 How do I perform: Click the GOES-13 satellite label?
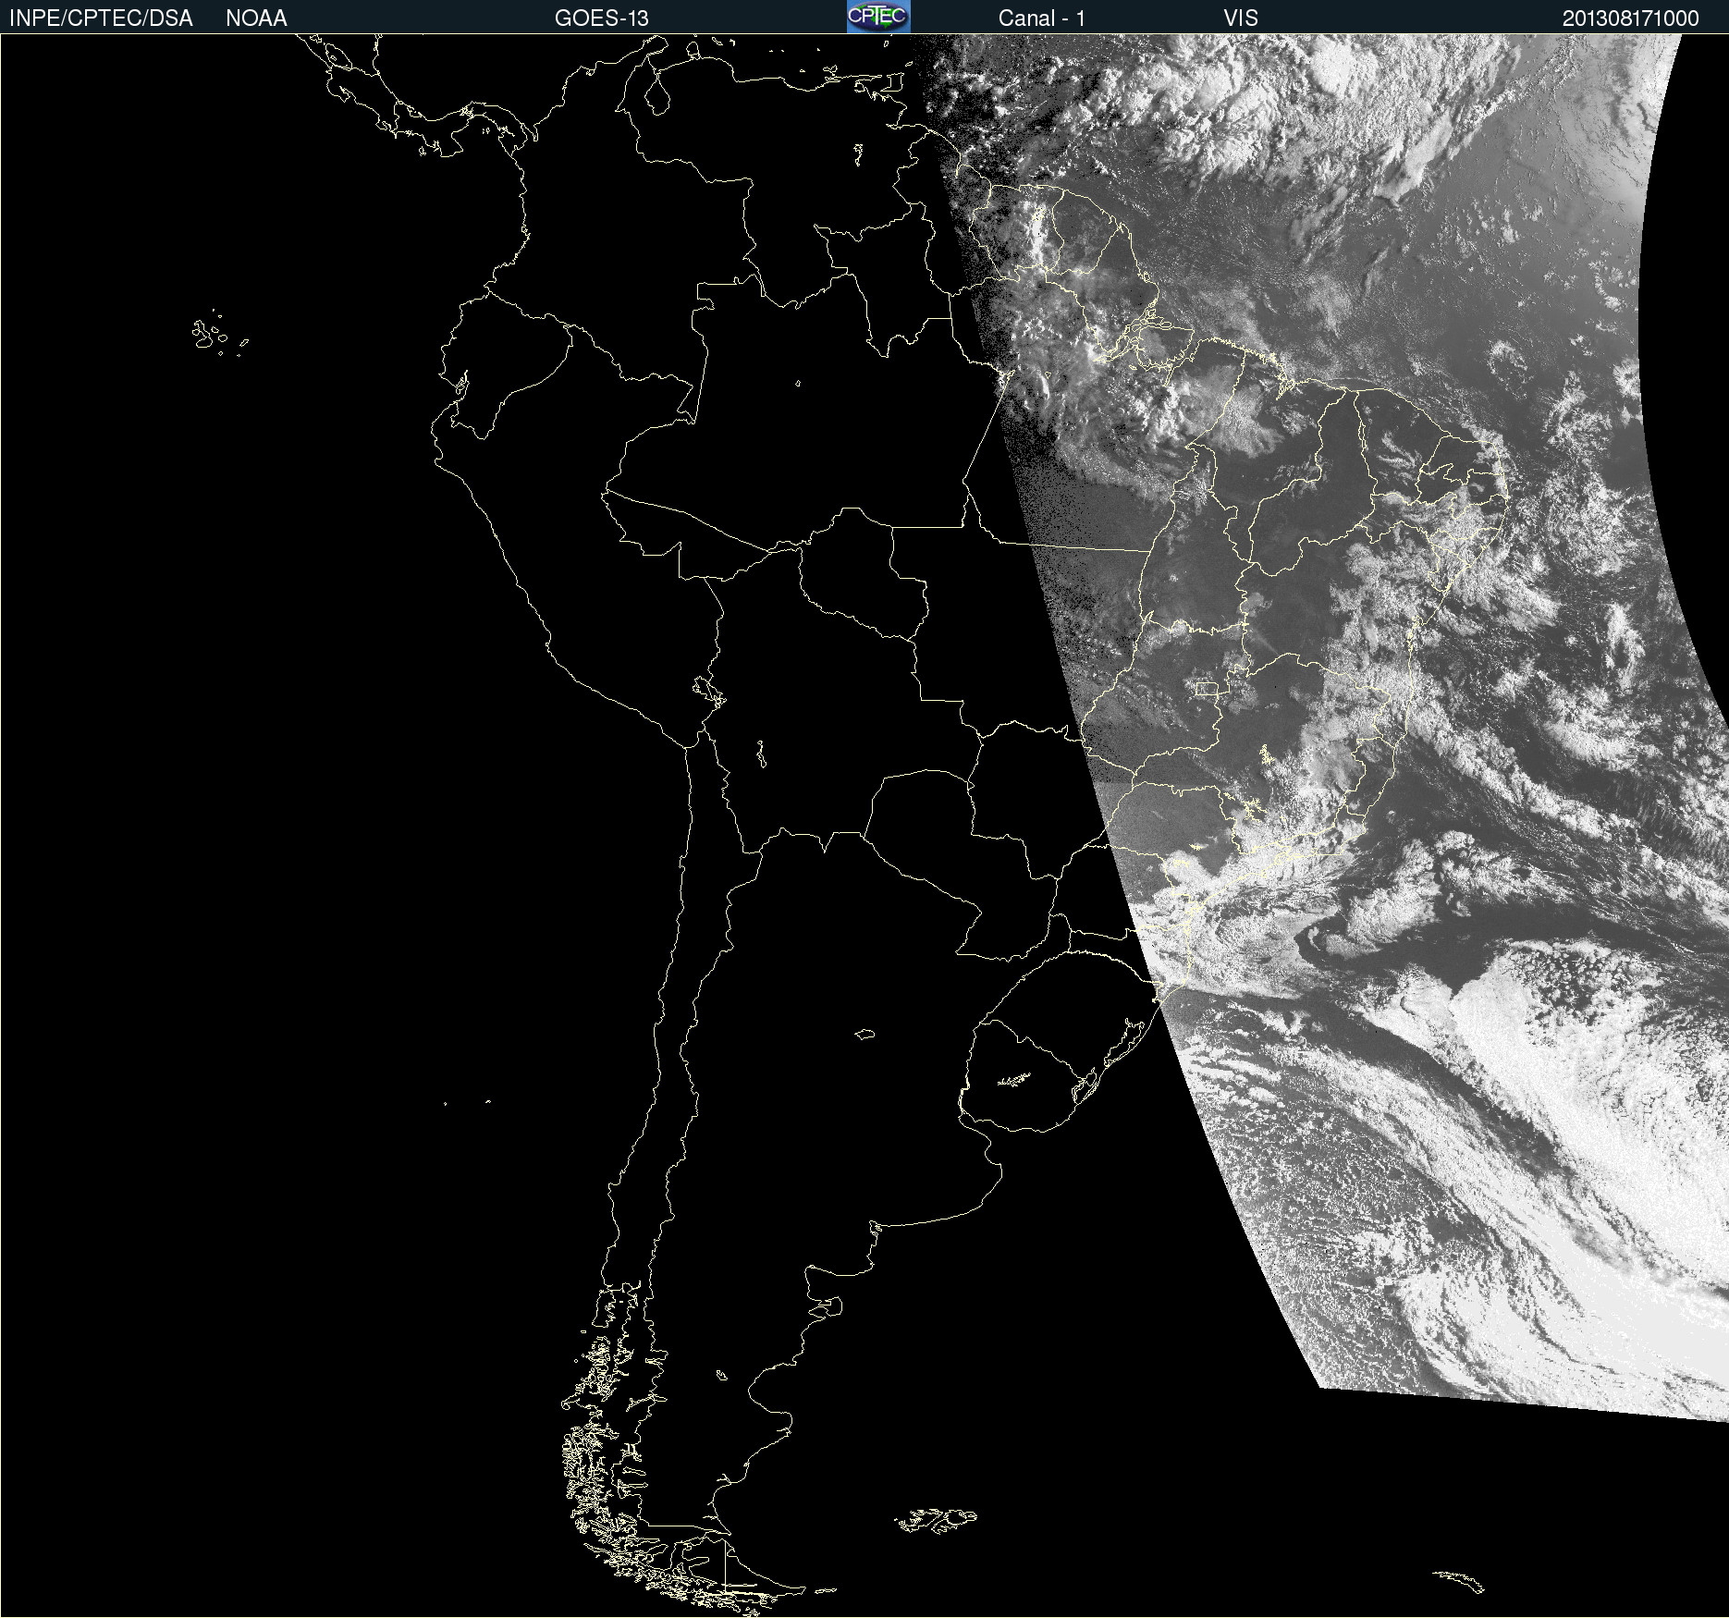point(602,18)
